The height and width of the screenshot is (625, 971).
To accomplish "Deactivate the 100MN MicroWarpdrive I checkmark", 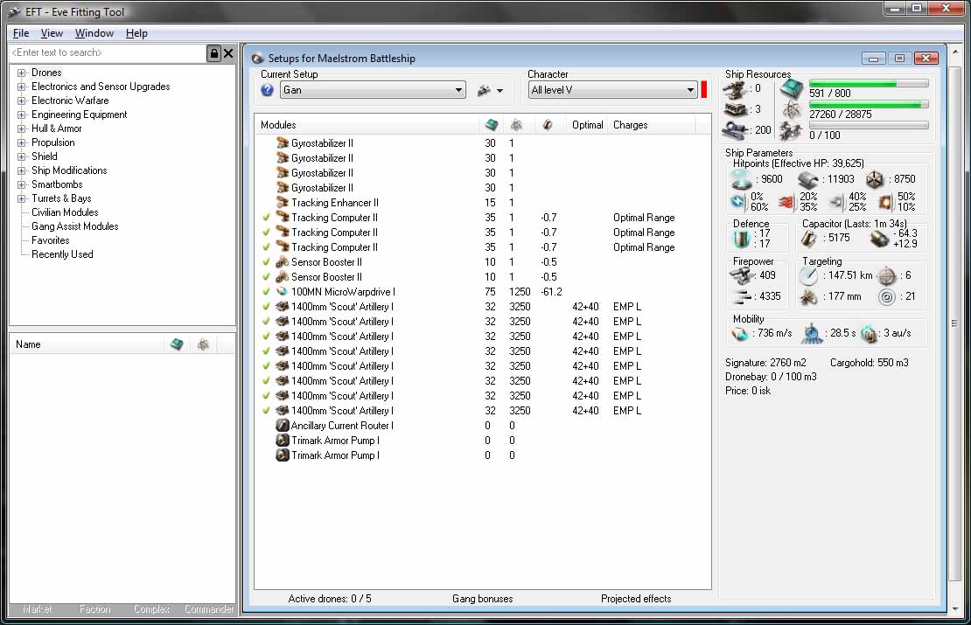I will coord(266,291).
